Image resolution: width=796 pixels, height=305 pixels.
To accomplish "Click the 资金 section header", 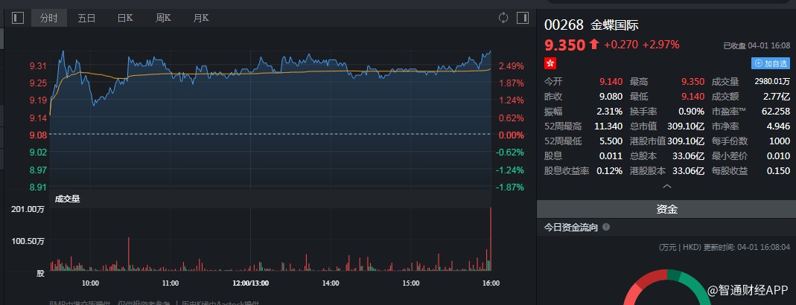I will pos(666,210).
